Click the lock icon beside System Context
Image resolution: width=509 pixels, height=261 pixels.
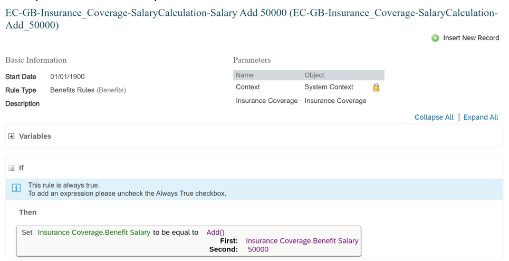click(x=376, y=87)
